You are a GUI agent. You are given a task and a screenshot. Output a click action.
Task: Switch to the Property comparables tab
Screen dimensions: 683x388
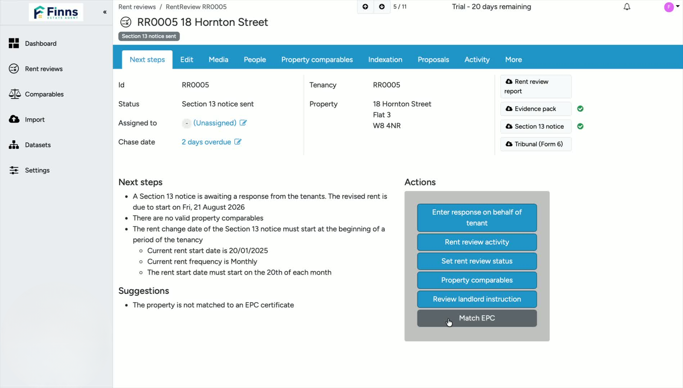coord(317,60)
